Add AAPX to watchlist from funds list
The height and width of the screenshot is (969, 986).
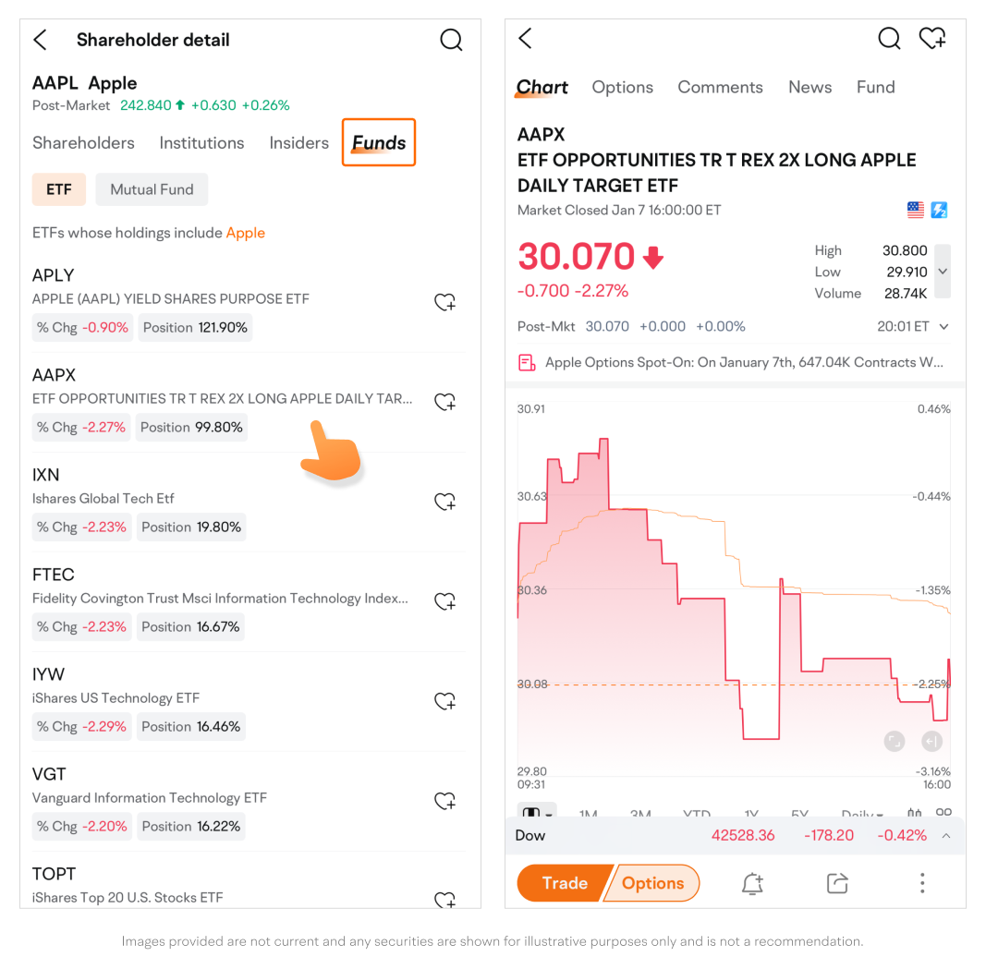tap(444, 402)
